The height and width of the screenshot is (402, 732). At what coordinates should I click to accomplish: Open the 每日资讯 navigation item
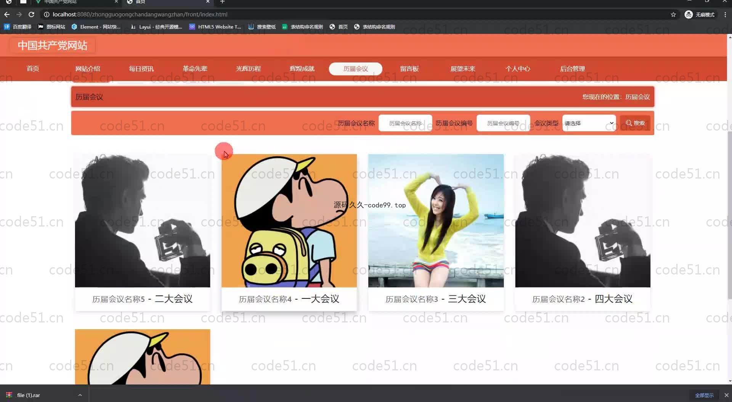click(x=141, y=69)
